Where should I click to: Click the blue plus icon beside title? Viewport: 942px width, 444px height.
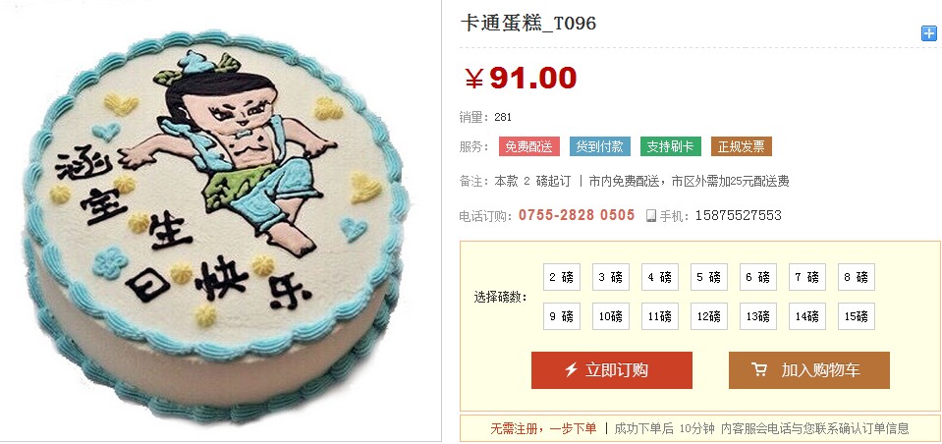tap(929, 33)
